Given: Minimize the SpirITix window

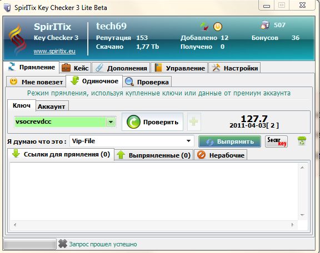Looking at the screenshot, I should 267,6.
